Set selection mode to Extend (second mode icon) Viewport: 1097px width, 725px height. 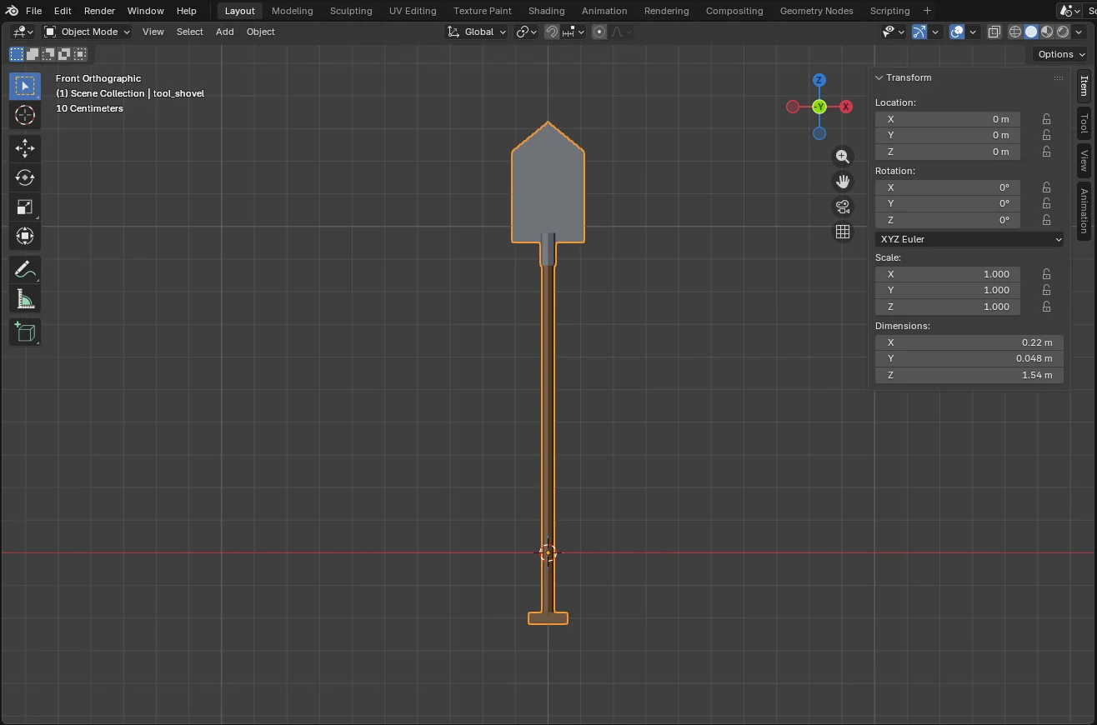pyautogui.click(x=33, y=54)
